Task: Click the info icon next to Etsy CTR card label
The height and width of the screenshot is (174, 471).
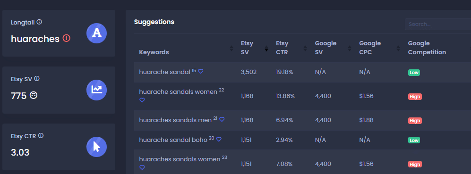Action: point(41,136)
